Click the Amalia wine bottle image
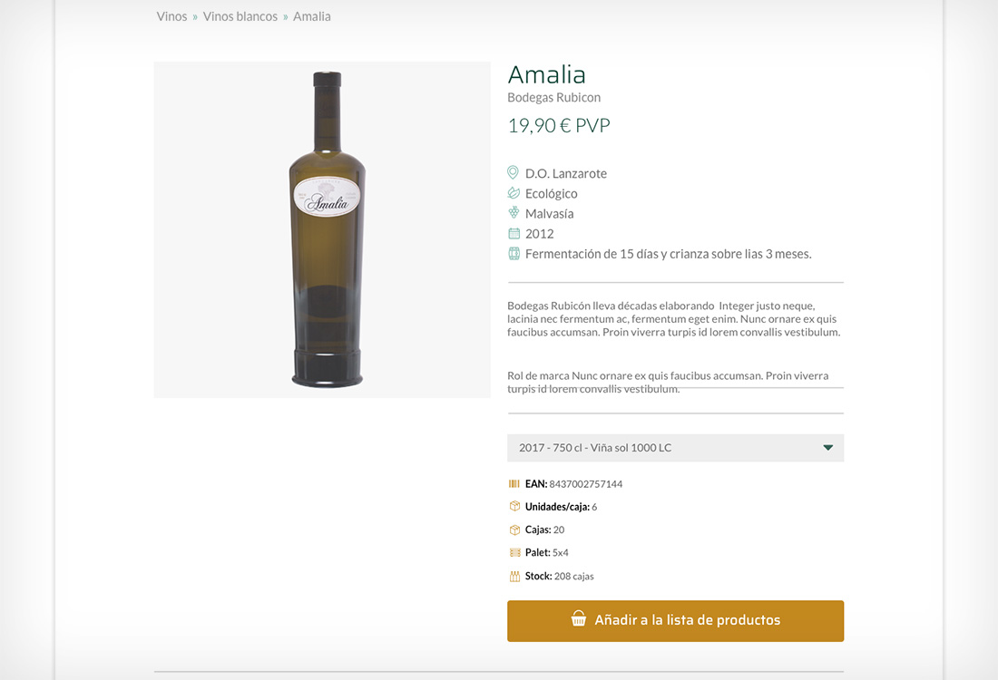This screenshot has width=998, height=680. click(327, 229)
